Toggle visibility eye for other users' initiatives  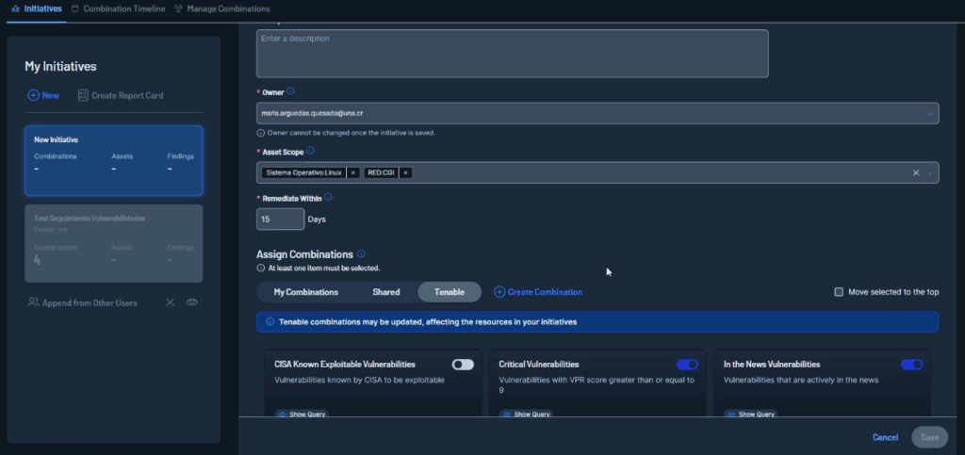(191, 302)
